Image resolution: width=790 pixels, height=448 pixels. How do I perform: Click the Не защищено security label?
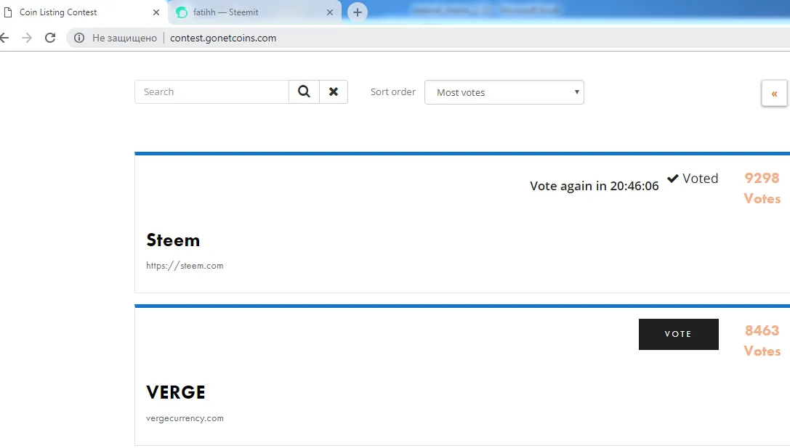[x=124, y=38]
